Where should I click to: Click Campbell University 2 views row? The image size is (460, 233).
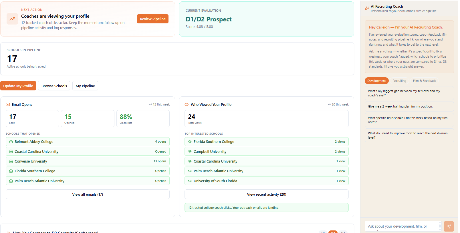click(x=267, y=151)
